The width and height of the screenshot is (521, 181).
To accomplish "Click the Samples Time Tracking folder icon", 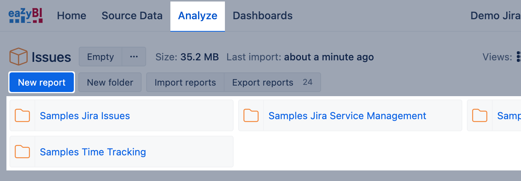I will (x=22, y=152).
